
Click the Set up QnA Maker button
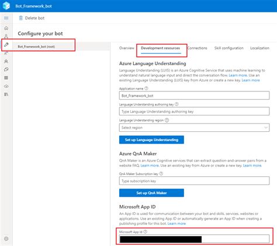(x=151, y=193)
